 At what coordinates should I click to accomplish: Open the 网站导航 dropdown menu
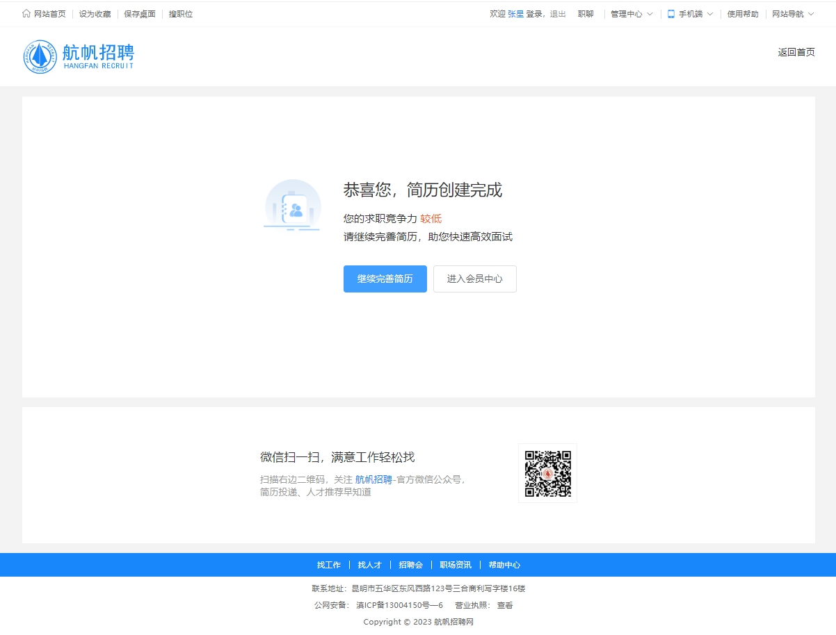792,14
